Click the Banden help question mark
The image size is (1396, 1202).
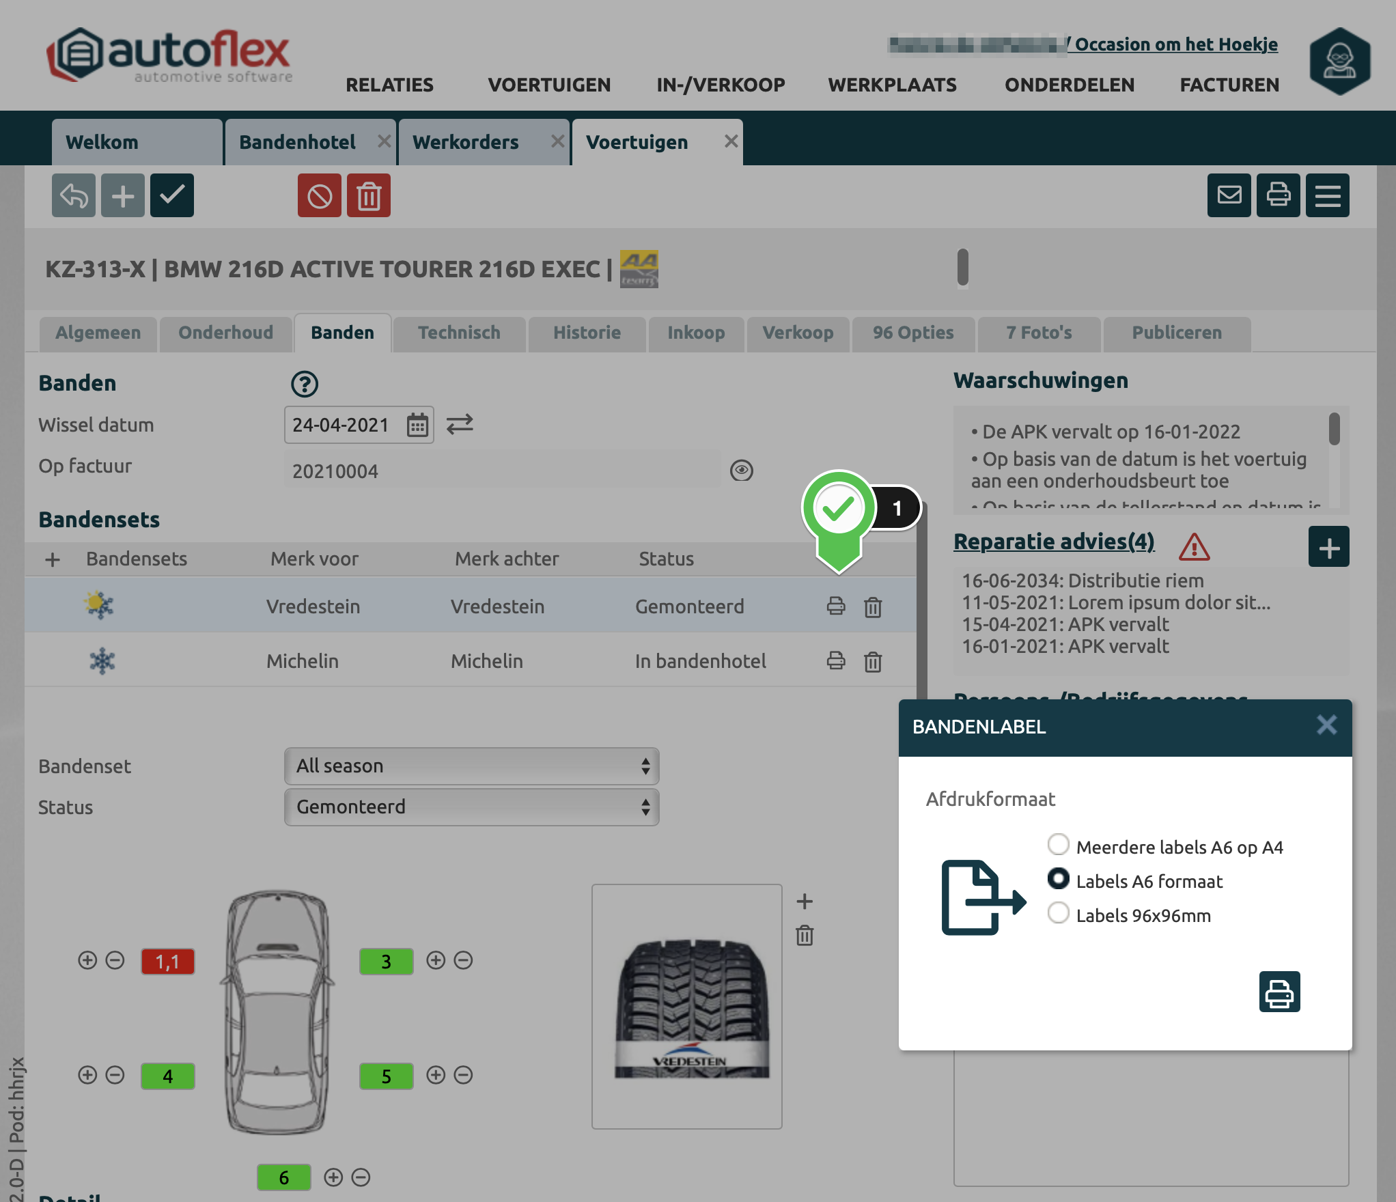(305, 384)
